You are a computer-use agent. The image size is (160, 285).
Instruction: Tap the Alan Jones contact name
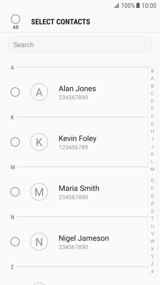[x=77, y=89]
